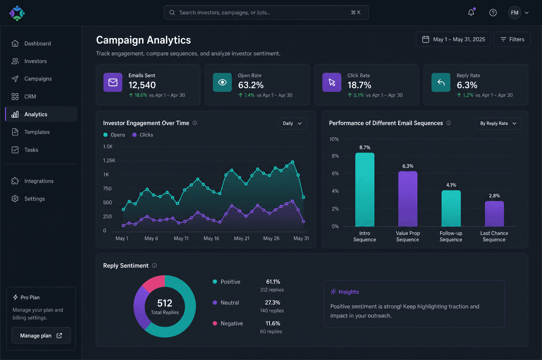Click the ⌘ K shortcut hint

(355, 12)
